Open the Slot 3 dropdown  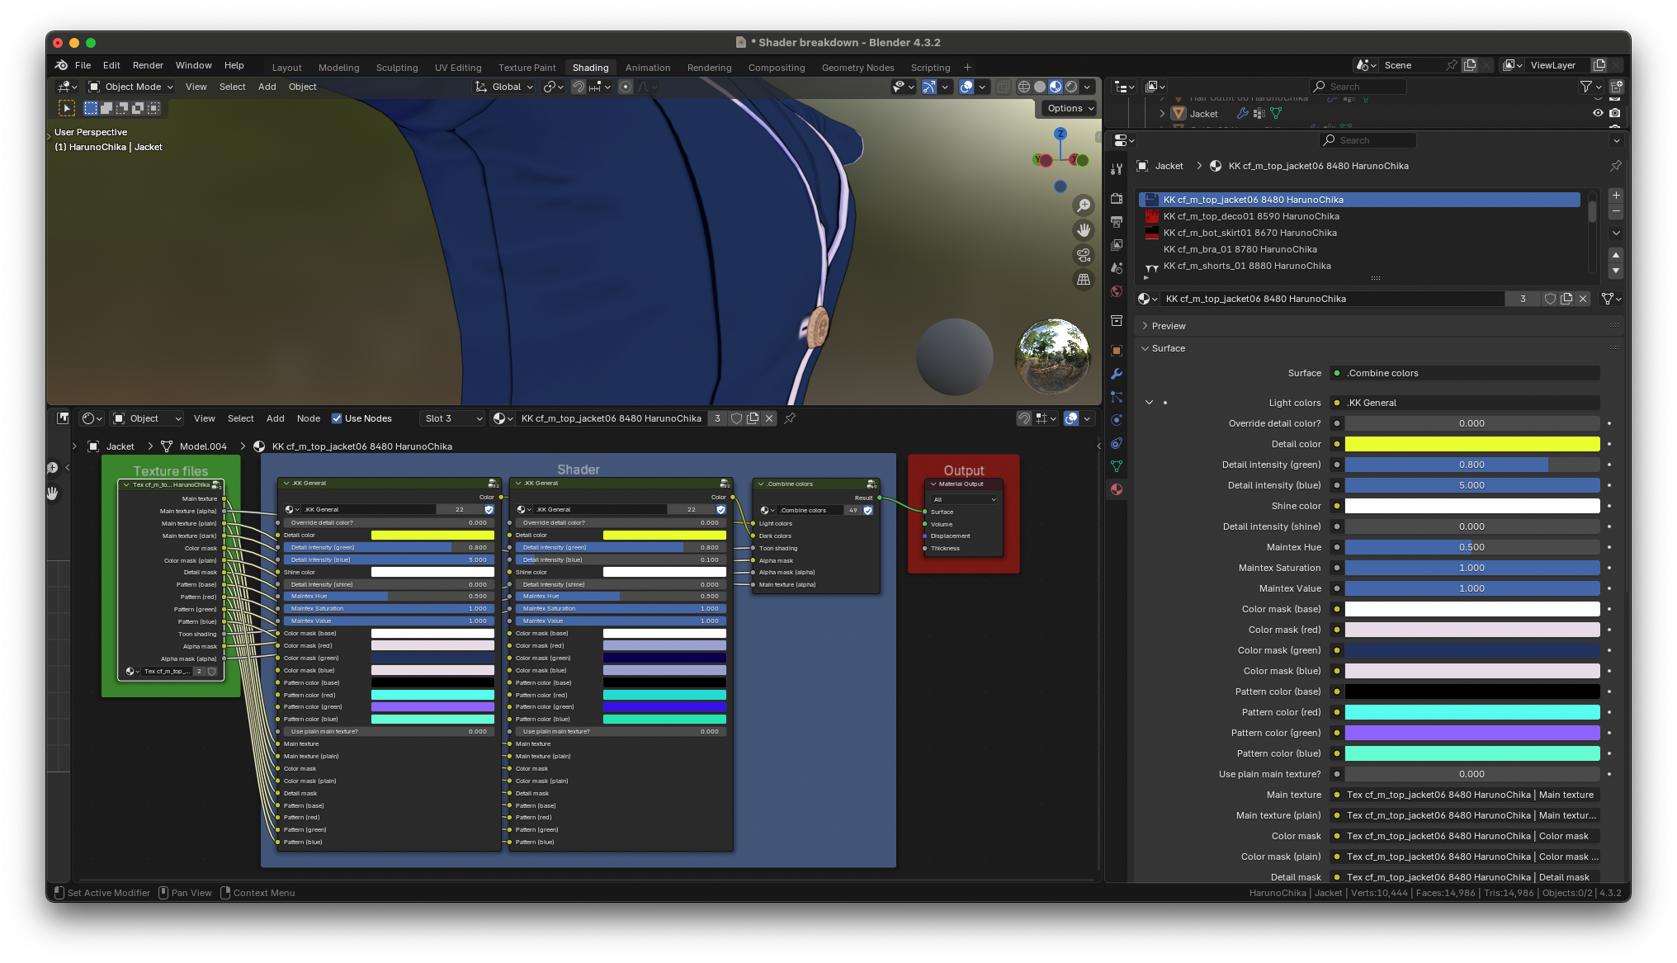tap(452, 418)
